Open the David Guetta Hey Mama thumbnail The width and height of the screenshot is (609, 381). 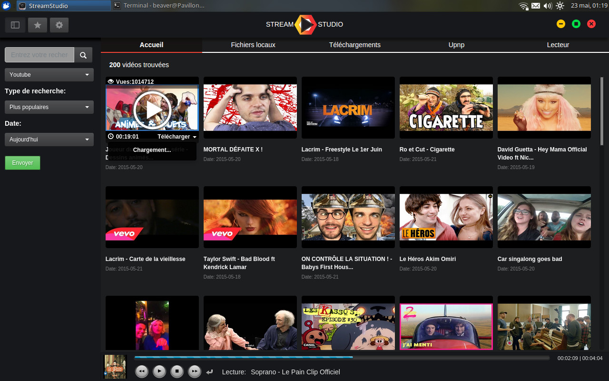point(544,108)
